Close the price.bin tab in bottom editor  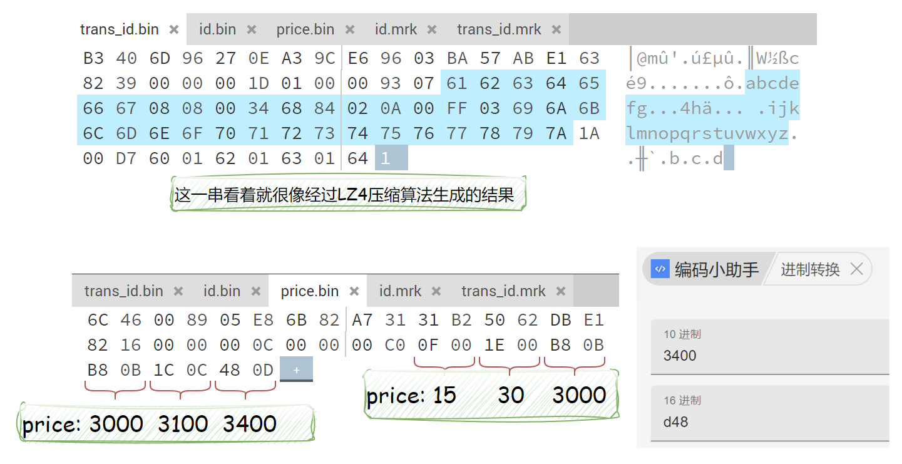point(354,291)
